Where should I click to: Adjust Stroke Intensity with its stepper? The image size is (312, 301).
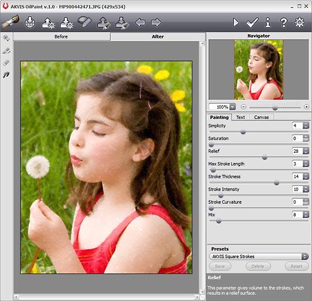pos(306,189)
